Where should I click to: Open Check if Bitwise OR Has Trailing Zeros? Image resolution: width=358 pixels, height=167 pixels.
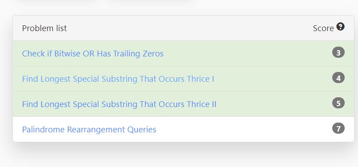click(93, 54)
